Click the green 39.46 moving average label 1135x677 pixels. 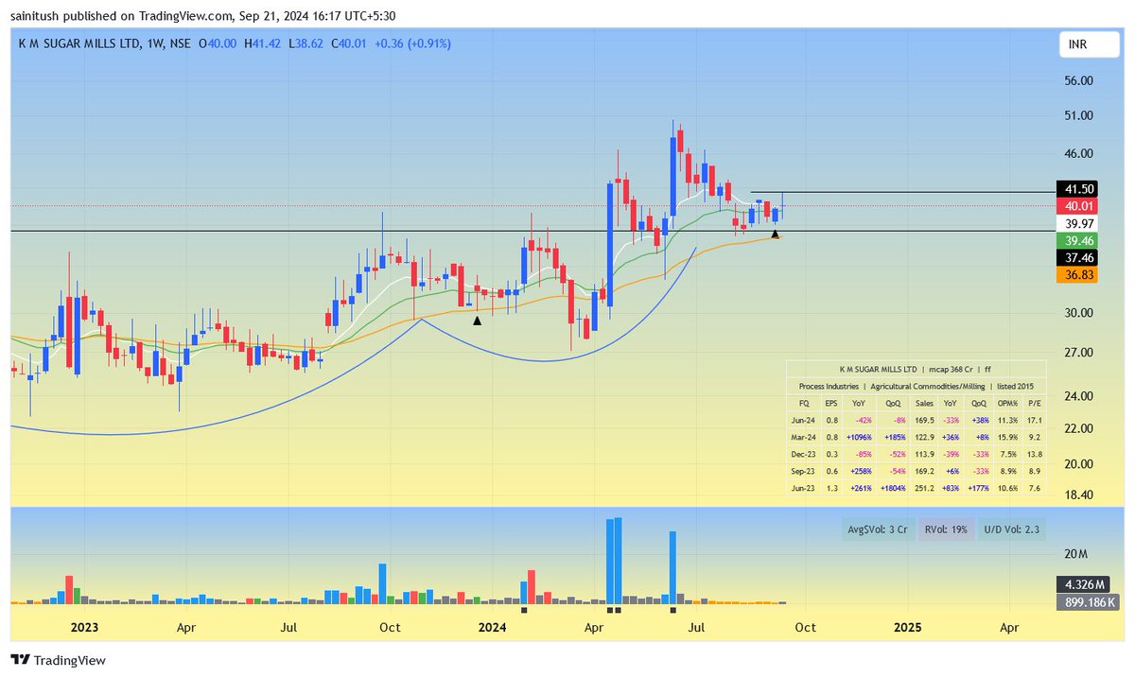1079,240
